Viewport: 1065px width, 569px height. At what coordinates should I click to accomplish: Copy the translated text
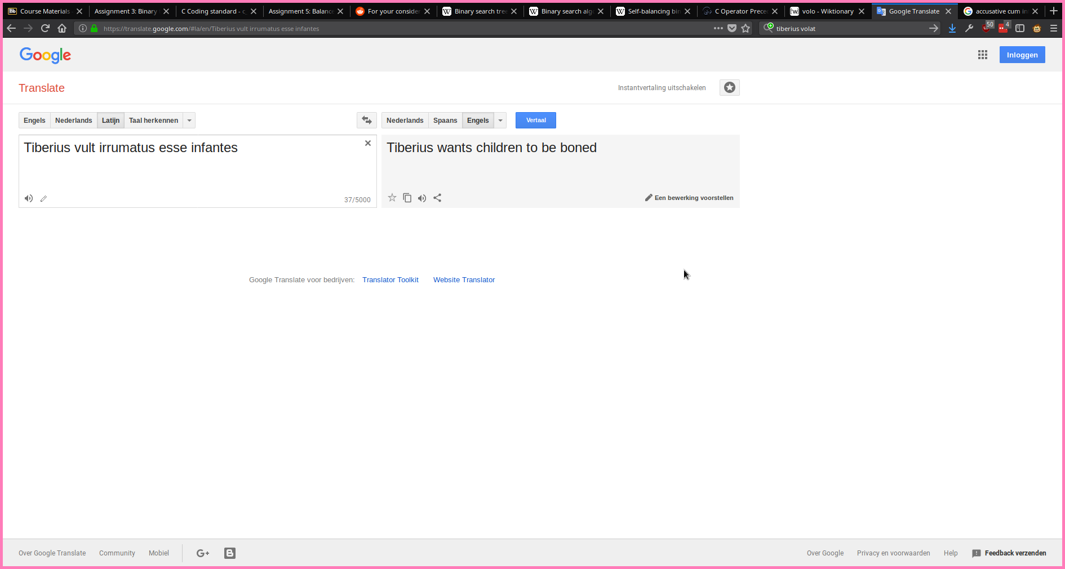point(407,198)
